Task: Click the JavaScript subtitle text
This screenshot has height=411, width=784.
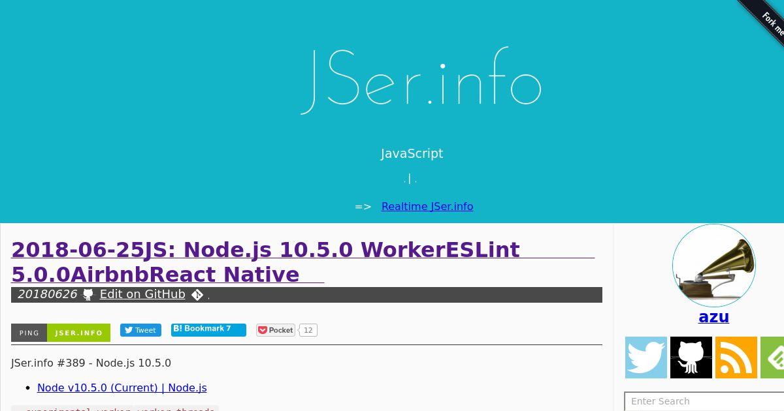Action: point(412,154)
